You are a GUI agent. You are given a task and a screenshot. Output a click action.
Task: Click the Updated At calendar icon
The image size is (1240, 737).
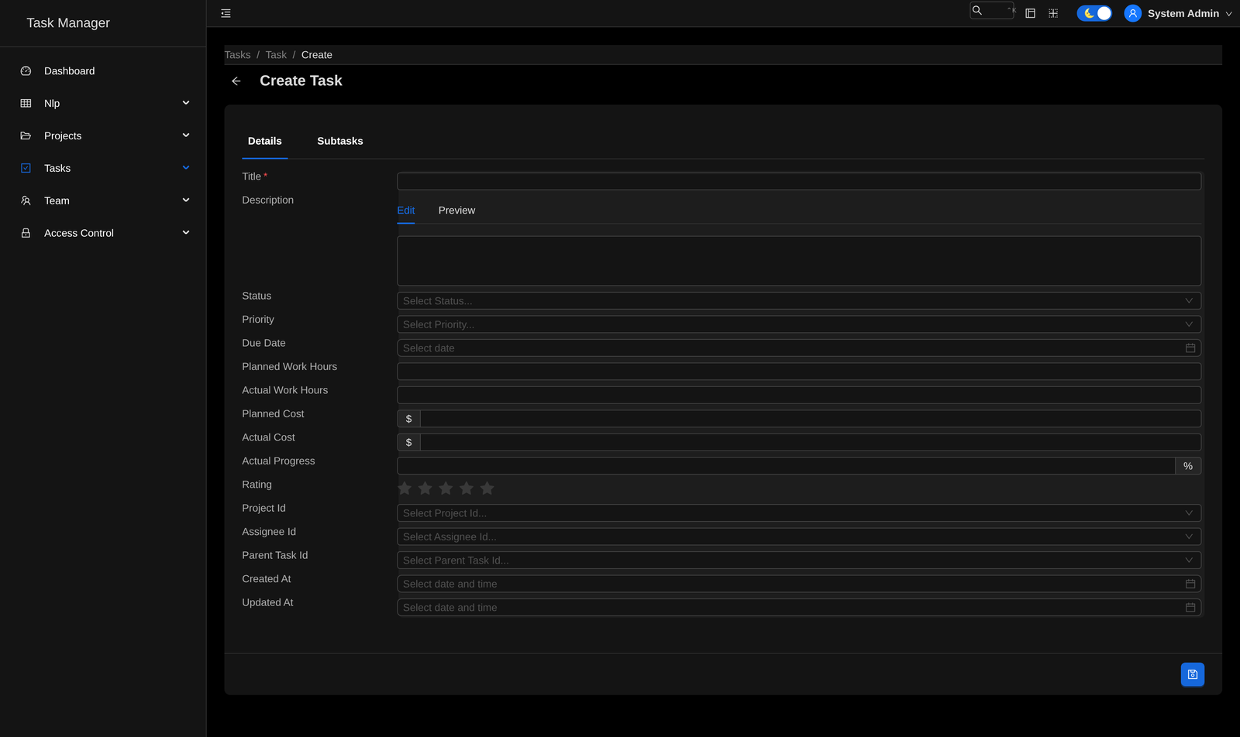[x=1190, y=608]
